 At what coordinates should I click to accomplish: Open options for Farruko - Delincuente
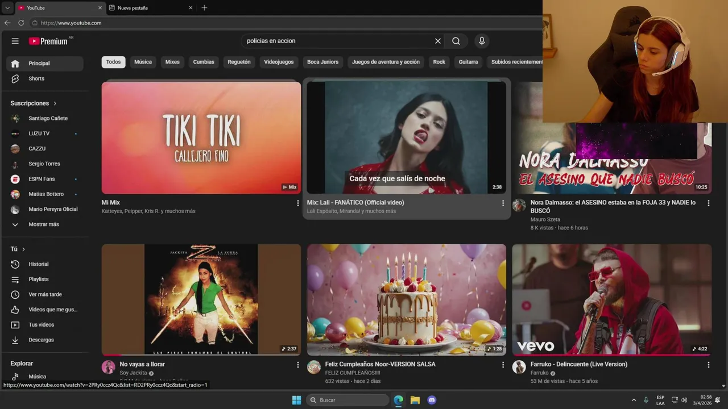pos(708,365)
